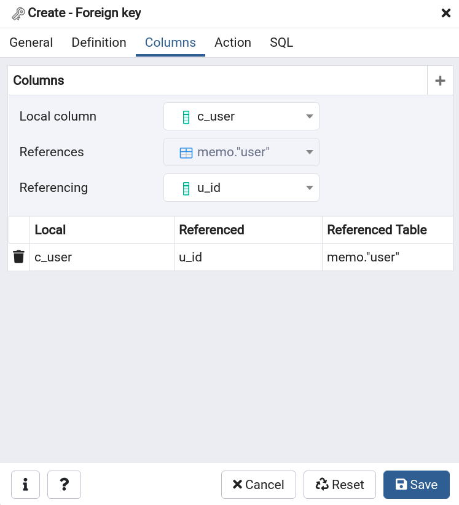The width and height of the screenshot is (459, 505).
Task: Go to the Action tab
Action: (x=232, y=42)
